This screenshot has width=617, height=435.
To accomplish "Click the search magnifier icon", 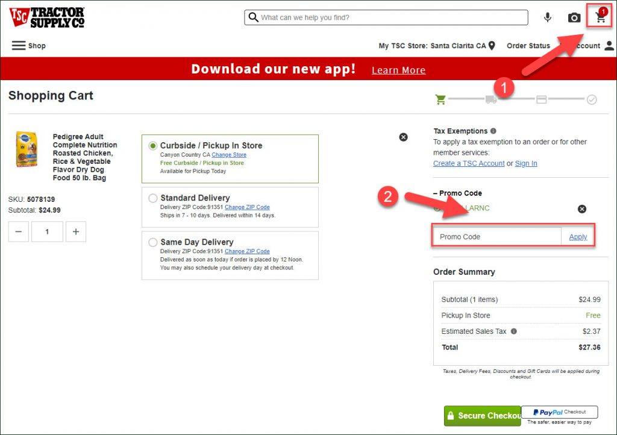I will click(x=254, y=17).
